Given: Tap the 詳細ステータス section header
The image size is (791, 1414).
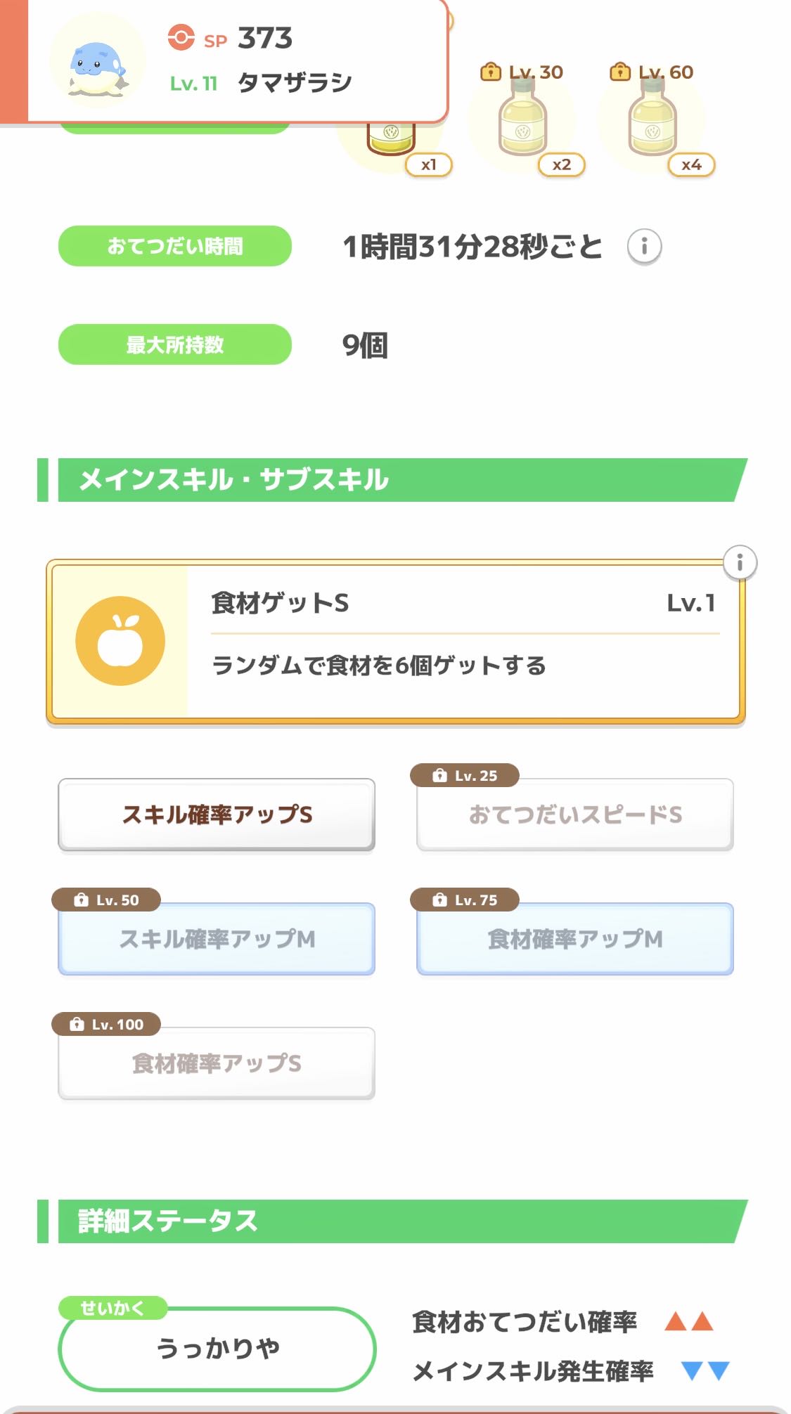Looking at the screenshot, I should point(394,1221).
